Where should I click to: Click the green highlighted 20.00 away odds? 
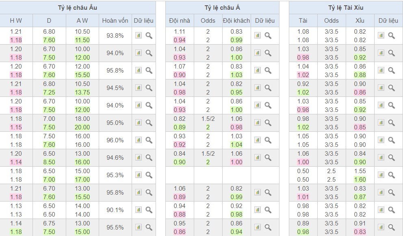[x=82, y=127]
